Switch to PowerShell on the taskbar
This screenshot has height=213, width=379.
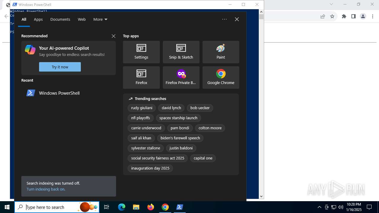[x=180, y=207]
